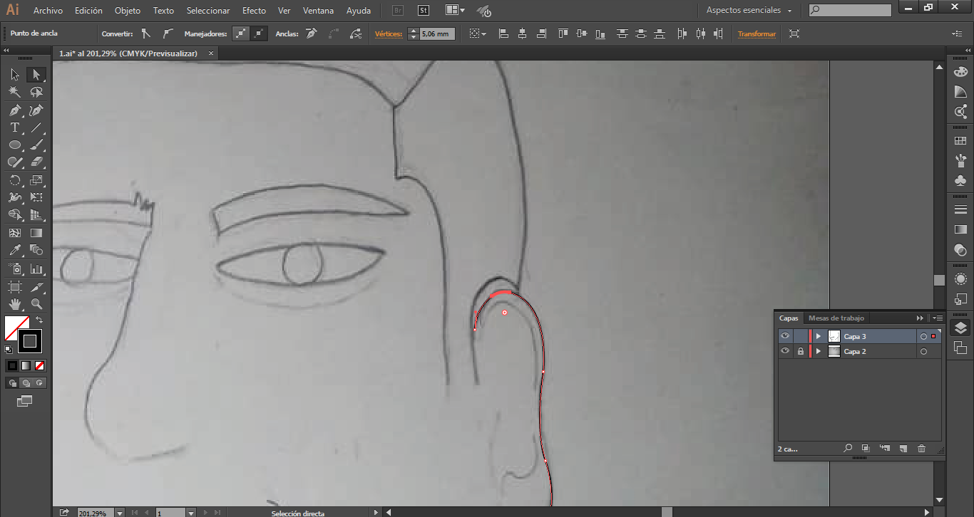Select the Capas panel tab
Image resolution: width=974 pixels, height=517 pixels.
[x=789, y=318]
